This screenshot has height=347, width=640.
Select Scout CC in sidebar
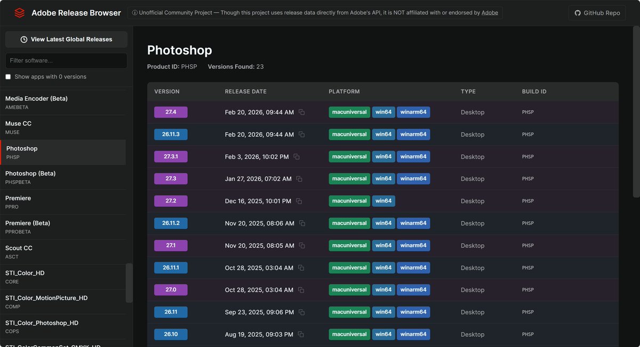[x=63, y=252]
